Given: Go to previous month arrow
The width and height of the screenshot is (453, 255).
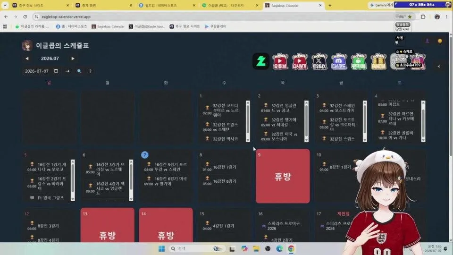Looking at the screenshot, I should 27,59.
